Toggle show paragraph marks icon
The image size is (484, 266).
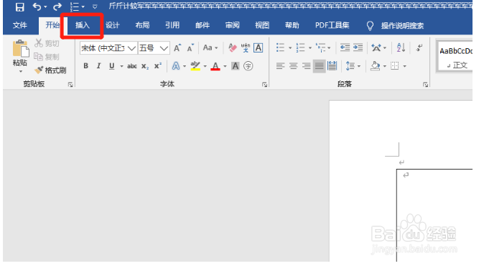419,47
